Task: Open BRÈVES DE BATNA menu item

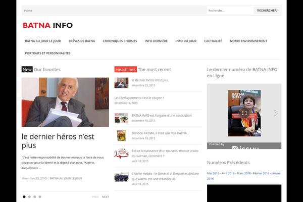Action: [x=82, y=41]
